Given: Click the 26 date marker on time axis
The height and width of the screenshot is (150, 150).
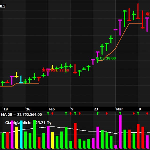Looking at the screenshot, I should coord(28,109).
